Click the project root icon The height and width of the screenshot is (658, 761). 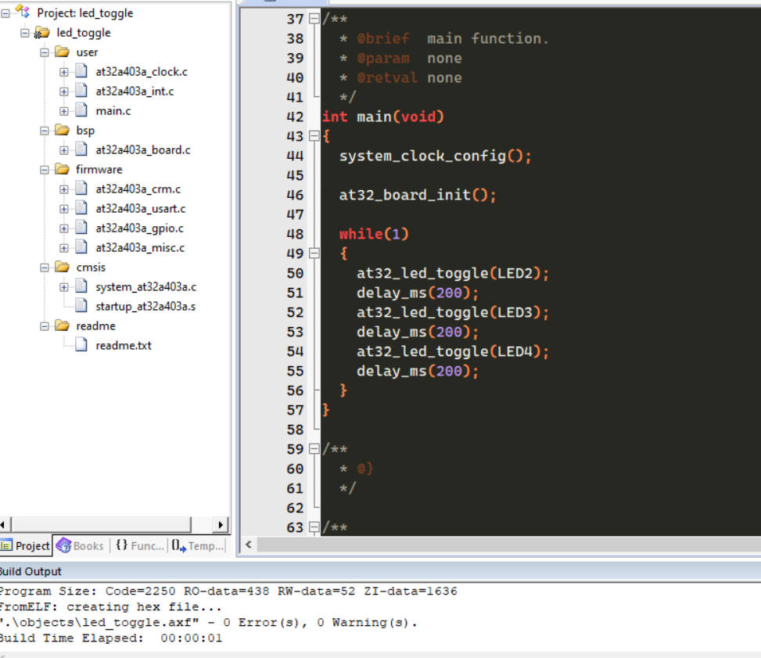click(23, 11)
